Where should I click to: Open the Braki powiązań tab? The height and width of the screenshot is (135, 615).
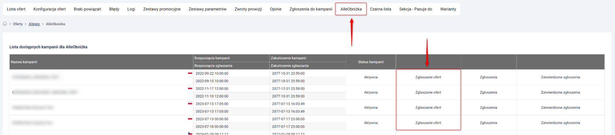pos(87,9)
